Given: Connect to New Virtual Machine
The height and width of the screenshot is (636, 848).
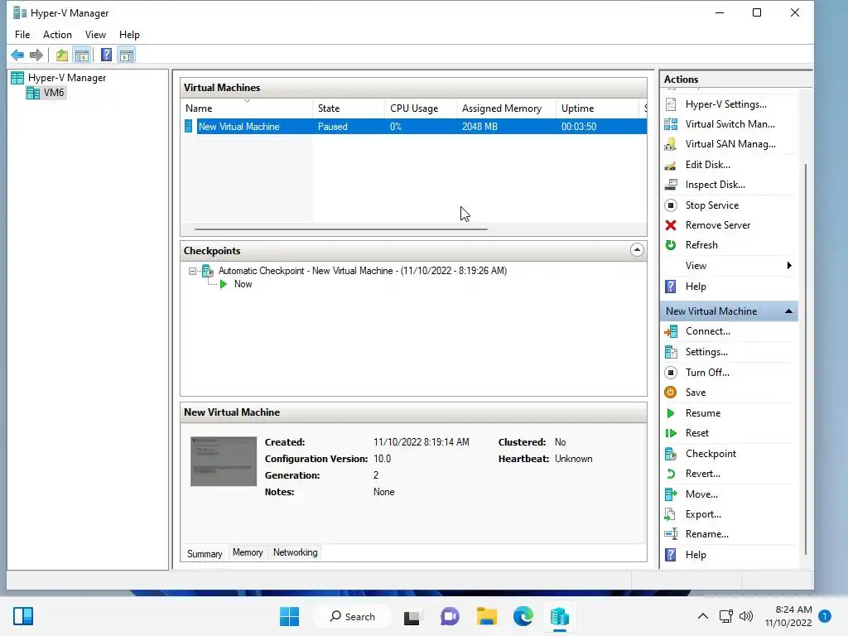Looking at the screenshot, I should click(707, 331).
